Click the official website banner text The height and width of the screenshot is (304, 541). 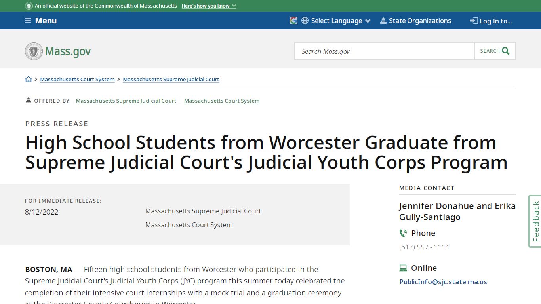106,6
